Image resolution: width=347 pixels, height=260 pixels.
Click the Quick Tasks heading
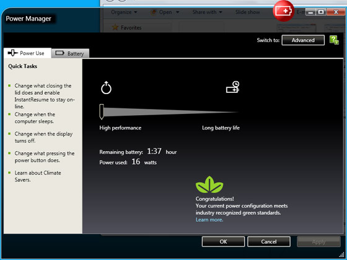[22, 66]
